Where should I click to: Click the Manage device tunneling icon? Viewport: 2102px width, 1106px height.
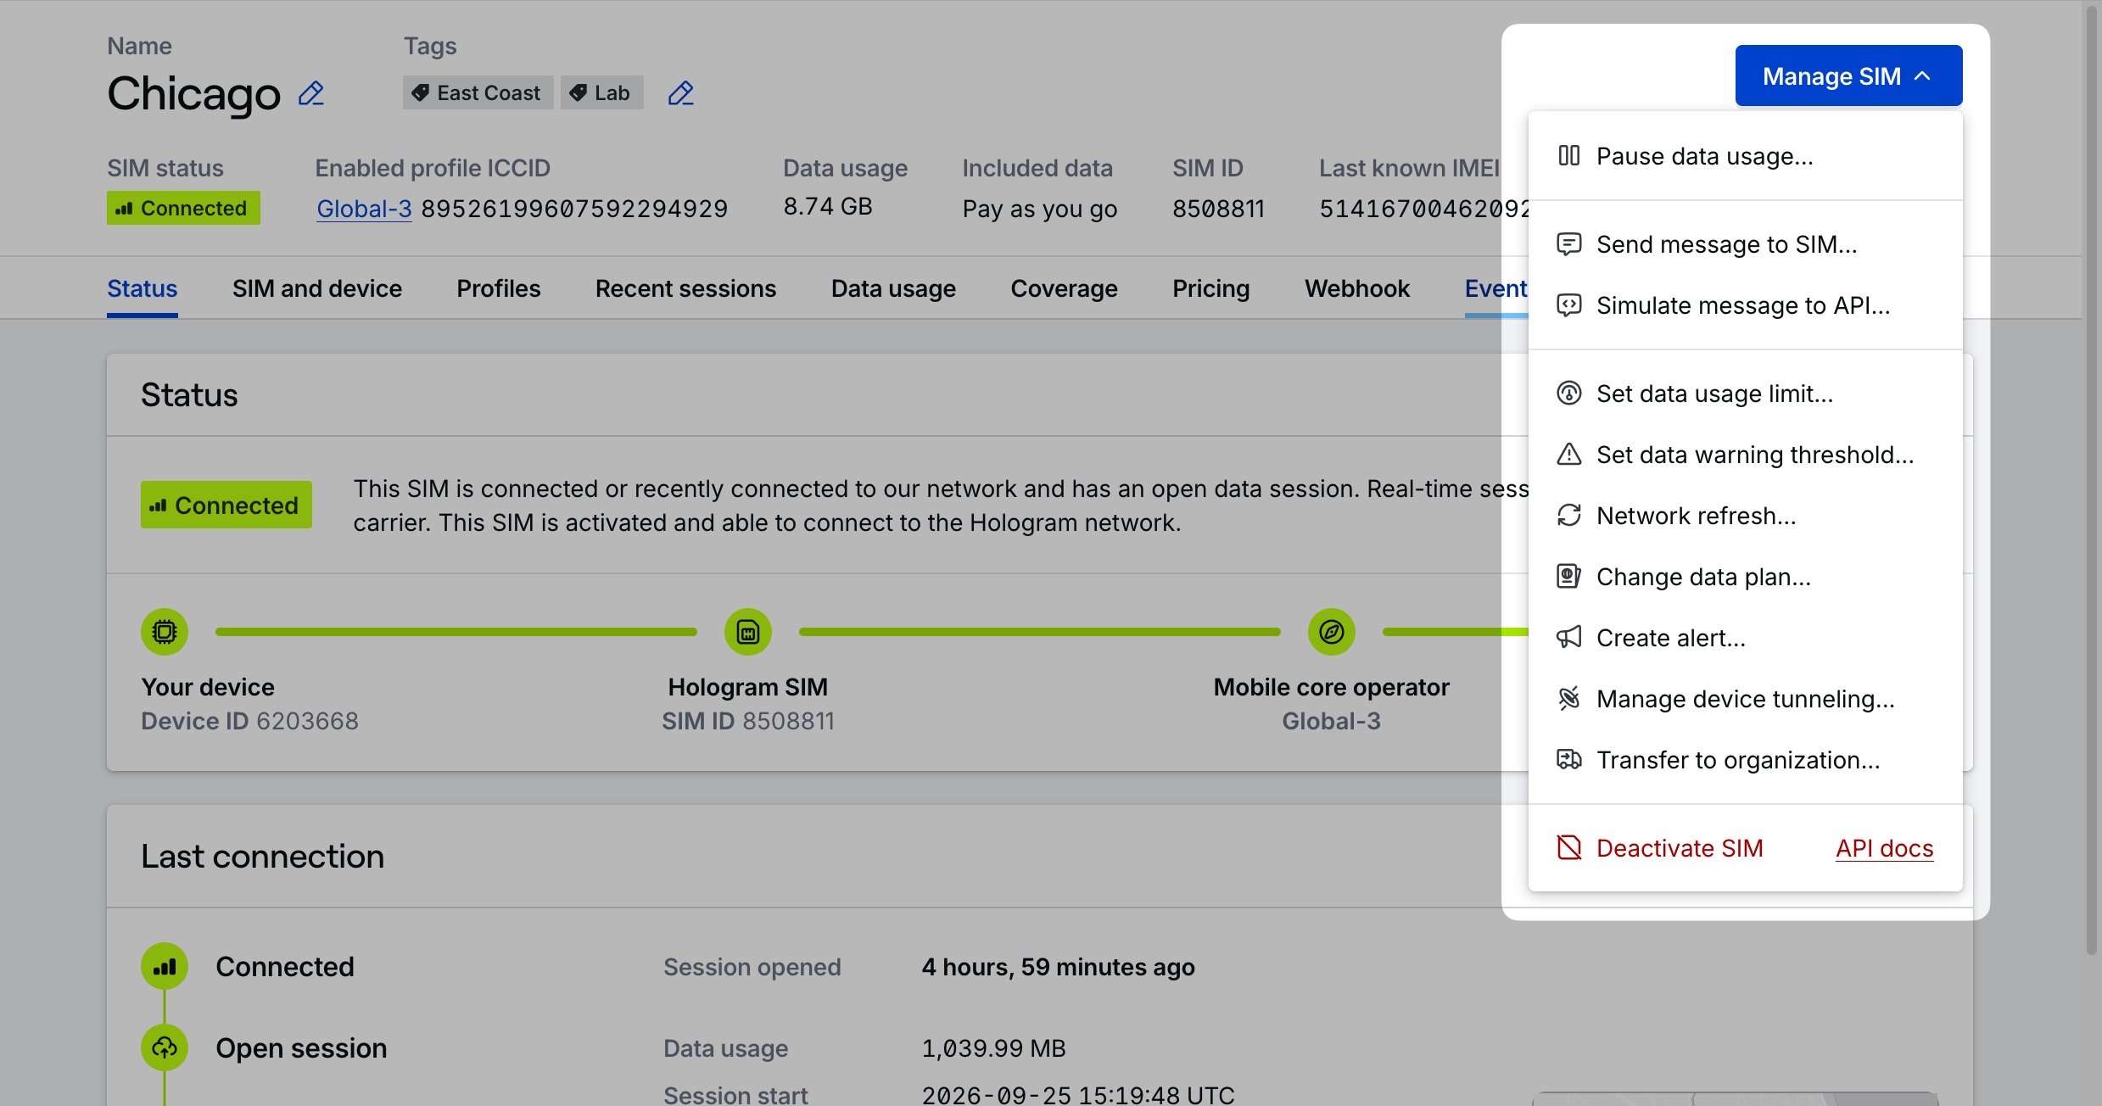pos(1568,699)
